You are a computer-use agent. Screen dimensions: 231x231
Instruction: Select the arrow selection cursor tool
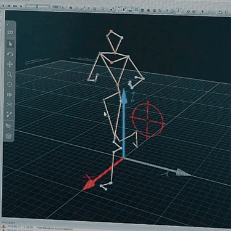tap(10, 44)
